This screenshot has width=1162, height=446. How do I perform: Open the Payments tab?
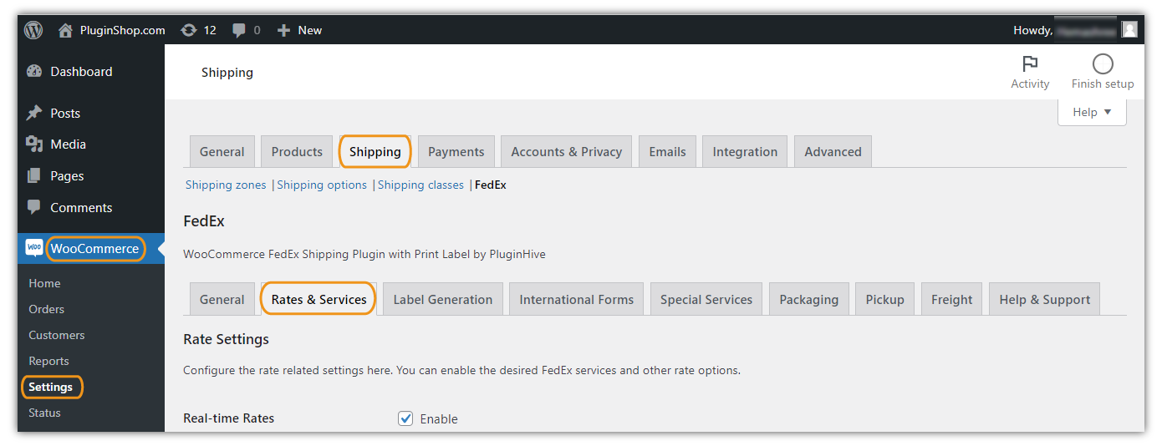(456, 151)
